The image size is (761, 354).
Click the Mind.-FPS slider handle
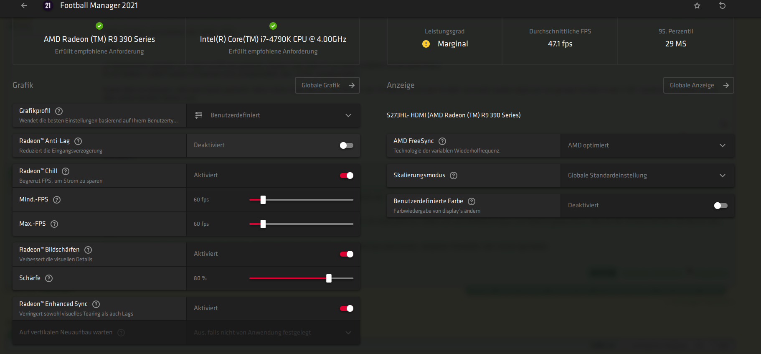pos(263,200)
